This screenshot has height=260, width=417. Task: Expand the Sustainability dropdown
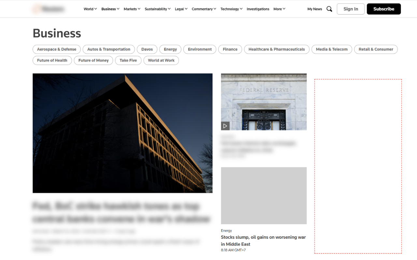(158, 9)
